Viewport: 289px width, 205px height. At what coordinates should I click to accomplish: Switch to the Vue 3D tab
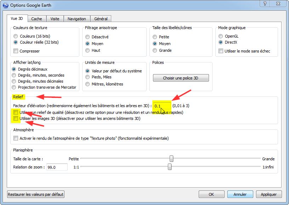coord(17,19)
